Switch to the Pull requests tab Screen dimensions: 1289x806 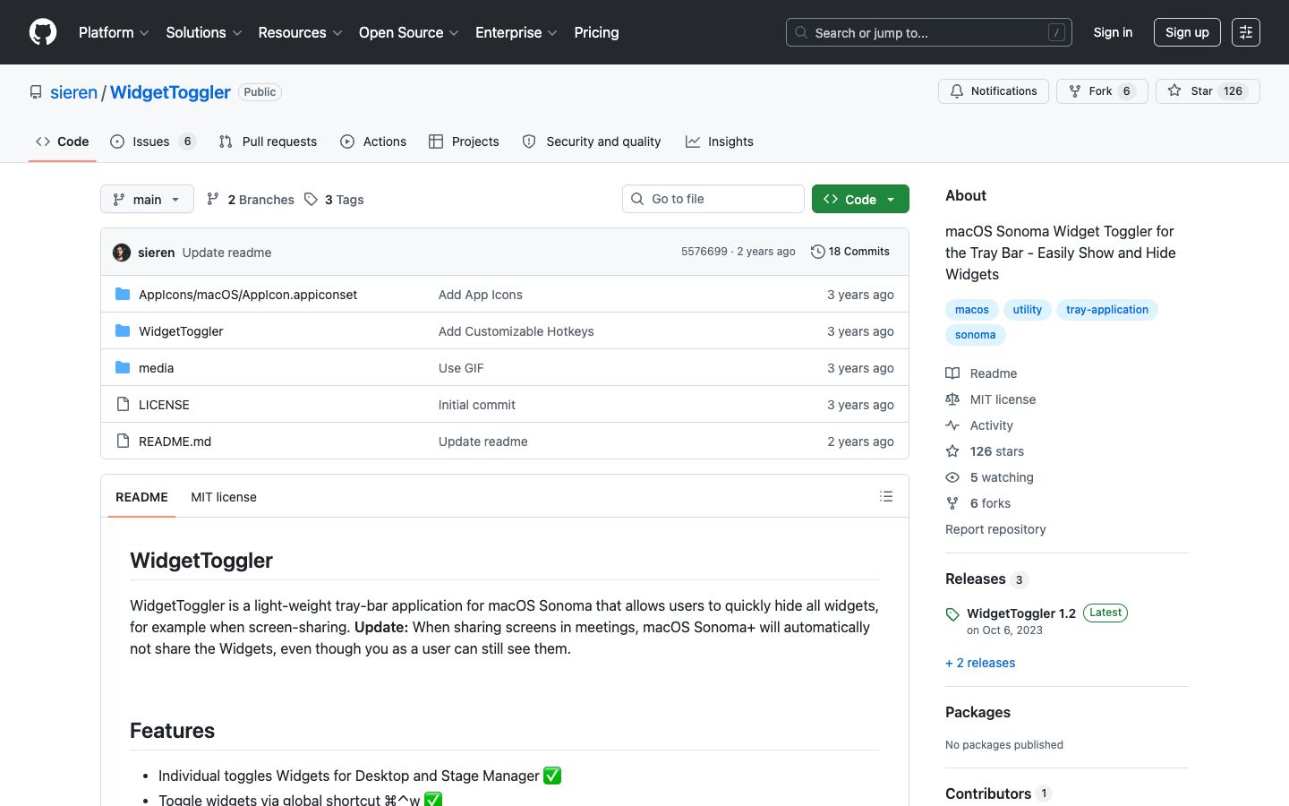click(268, 141)
